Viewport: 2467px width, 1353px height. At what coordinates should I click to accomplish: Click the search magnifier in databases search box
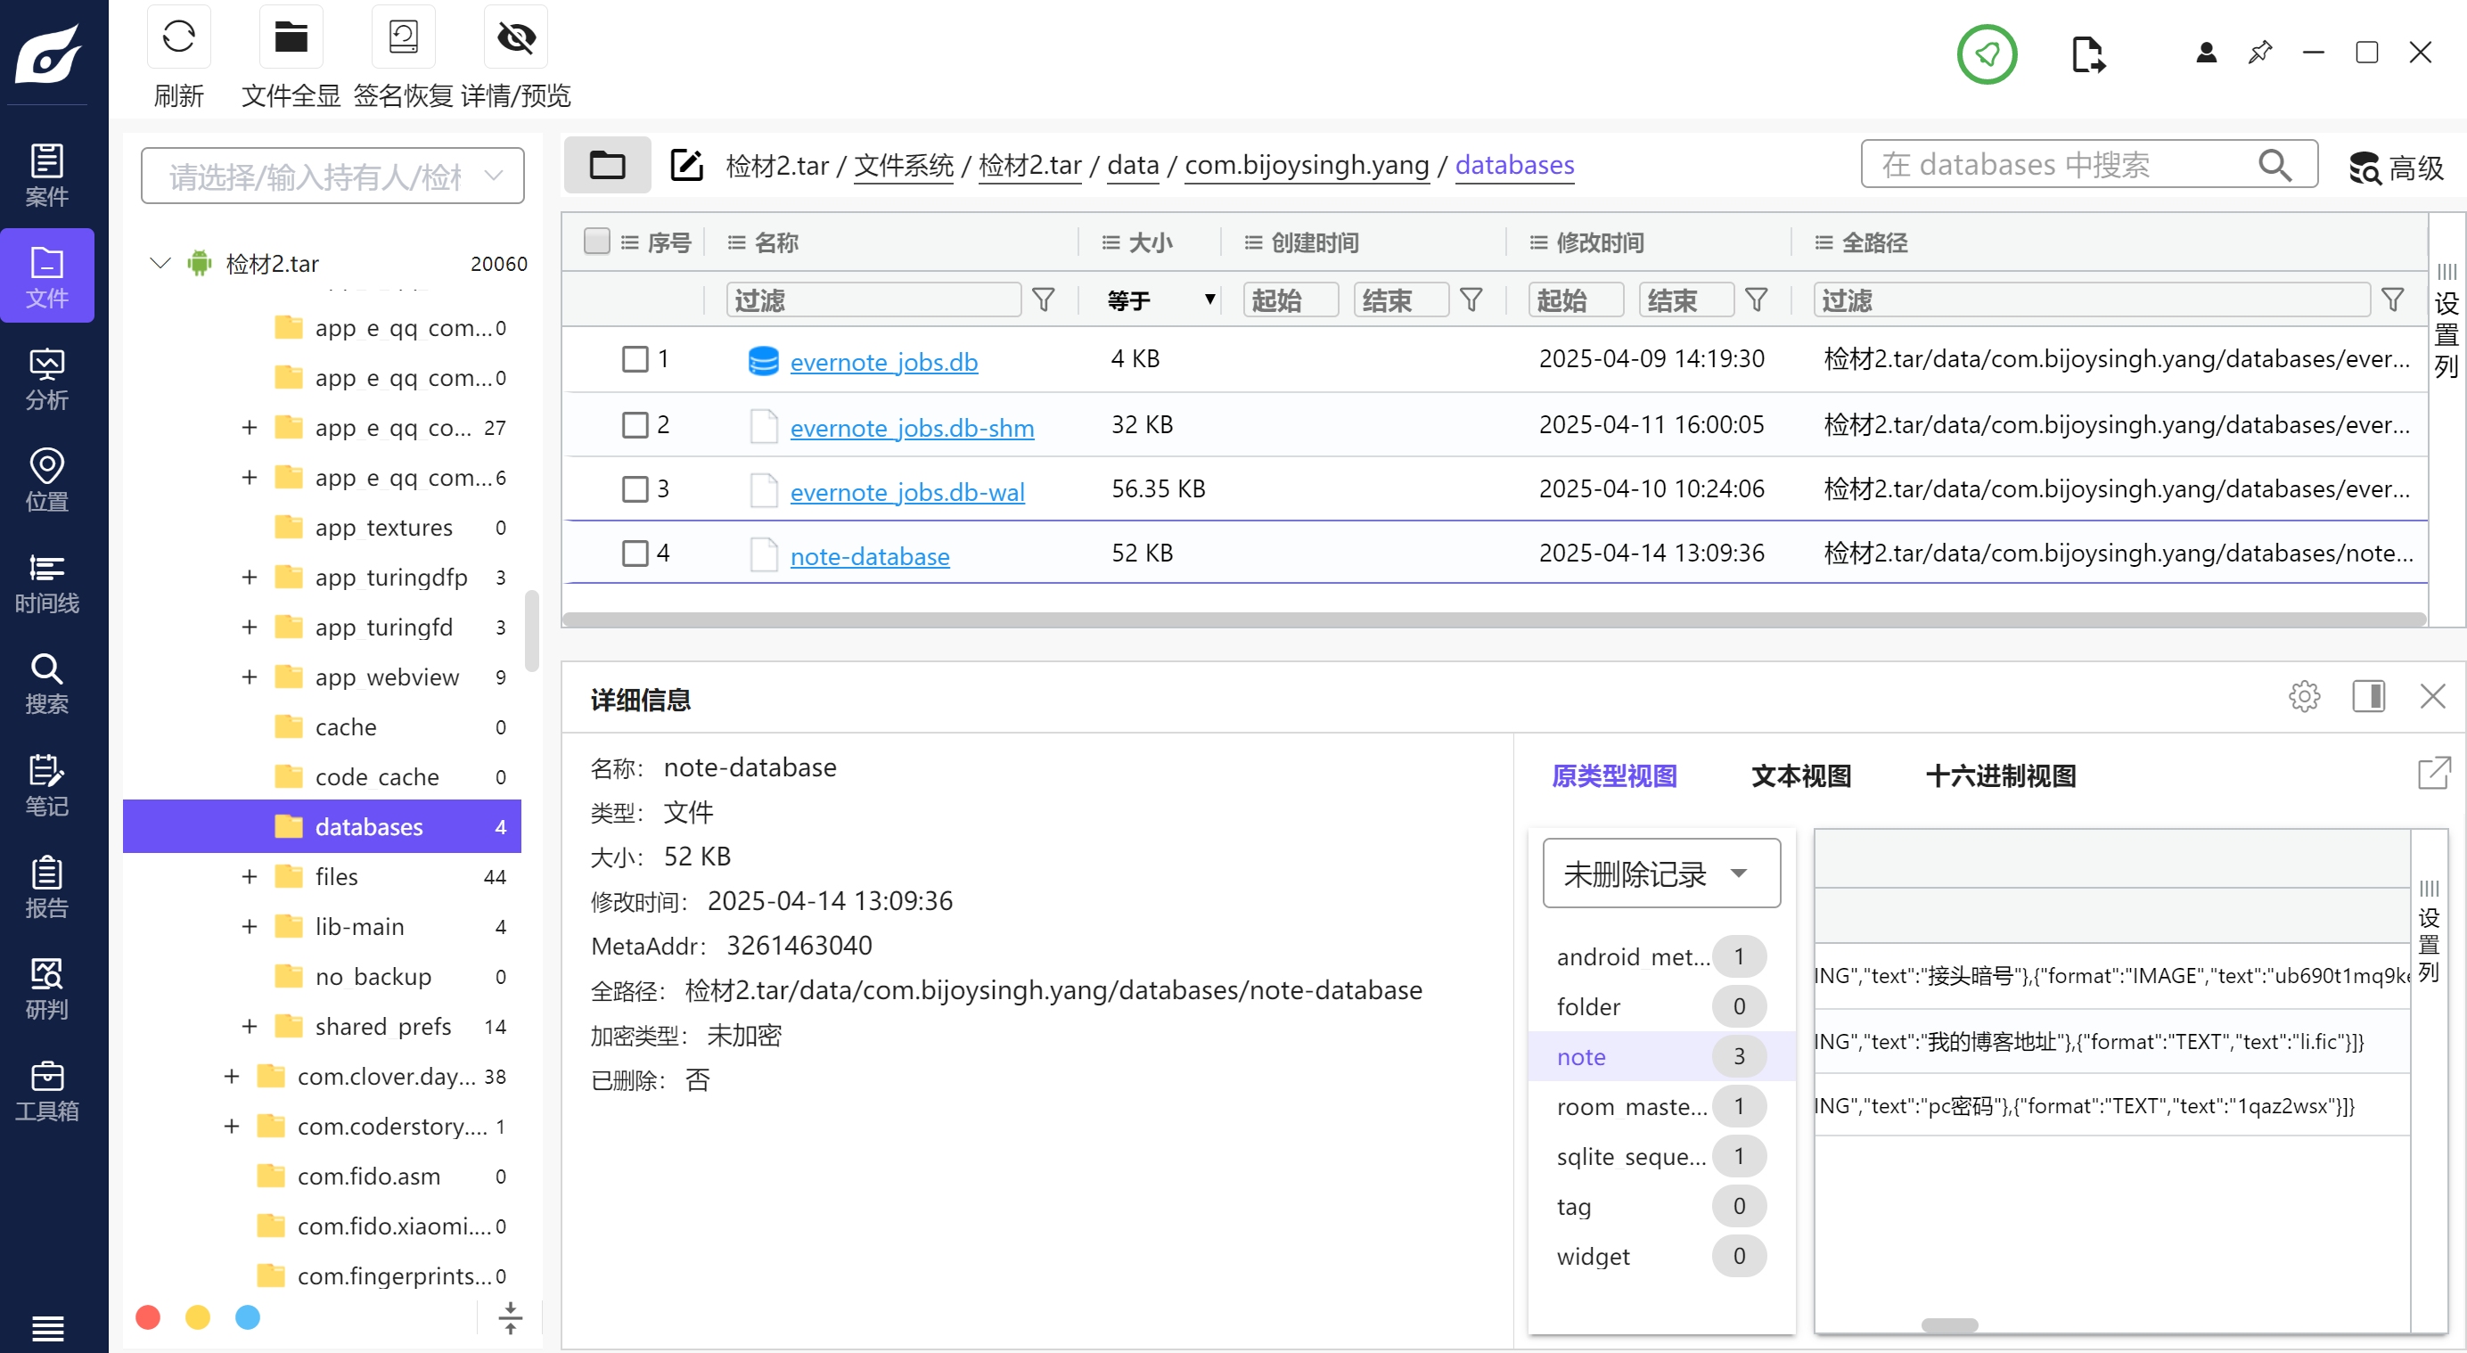pyautogui.click(x=2274, y=166)
